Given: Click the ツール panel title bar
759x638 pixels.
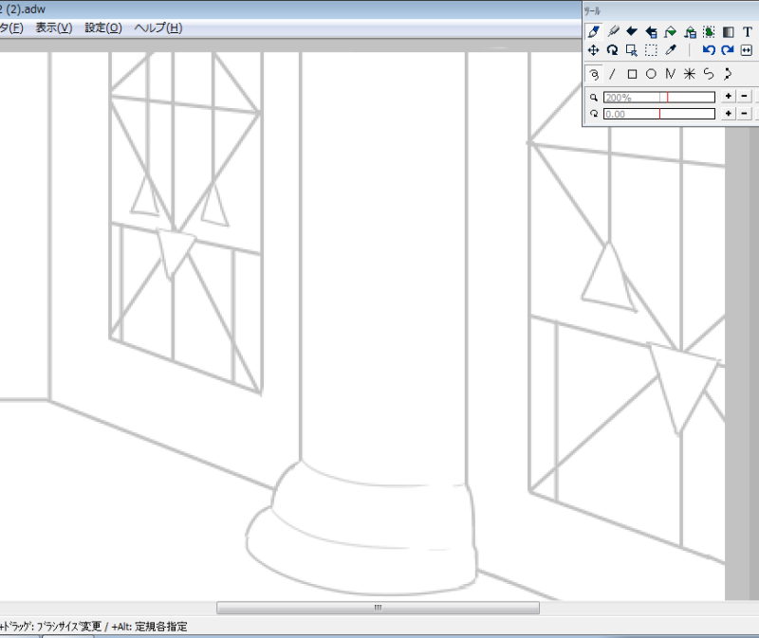Looking at the screenshot, I should pyautogui.click(x=671, y=10).
